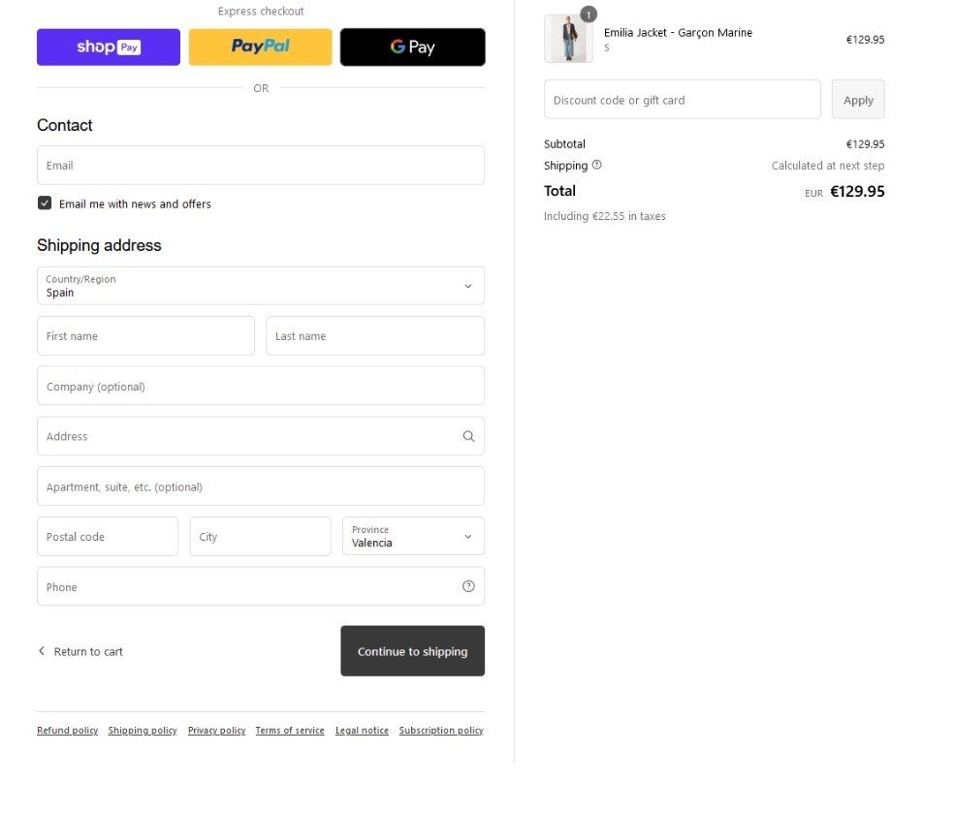
Task: View the Privacy policy
Action: pos(216,730)
